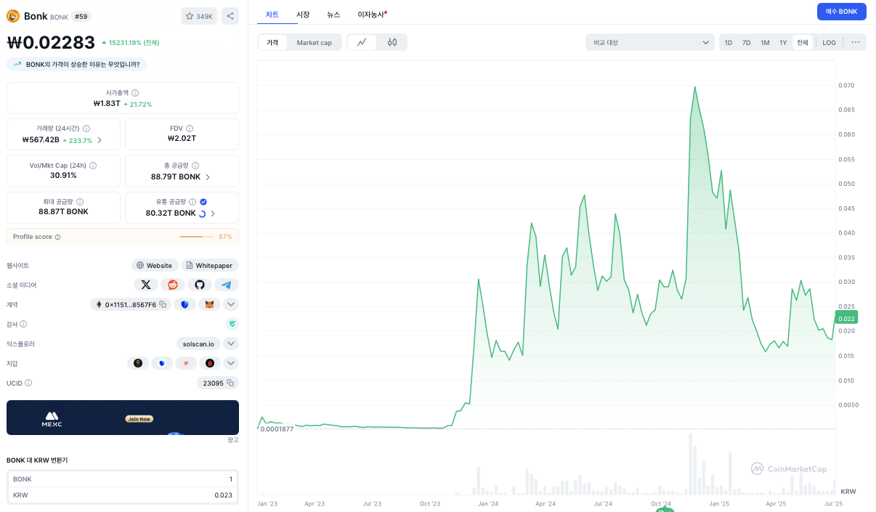
Task: Switch chart to 가격 (price) view
Action: [272, 43]
